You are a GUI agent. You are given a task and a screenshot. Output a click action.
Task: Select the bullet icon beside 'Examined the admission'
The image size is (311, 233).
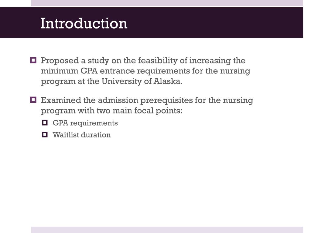(33, 100)
